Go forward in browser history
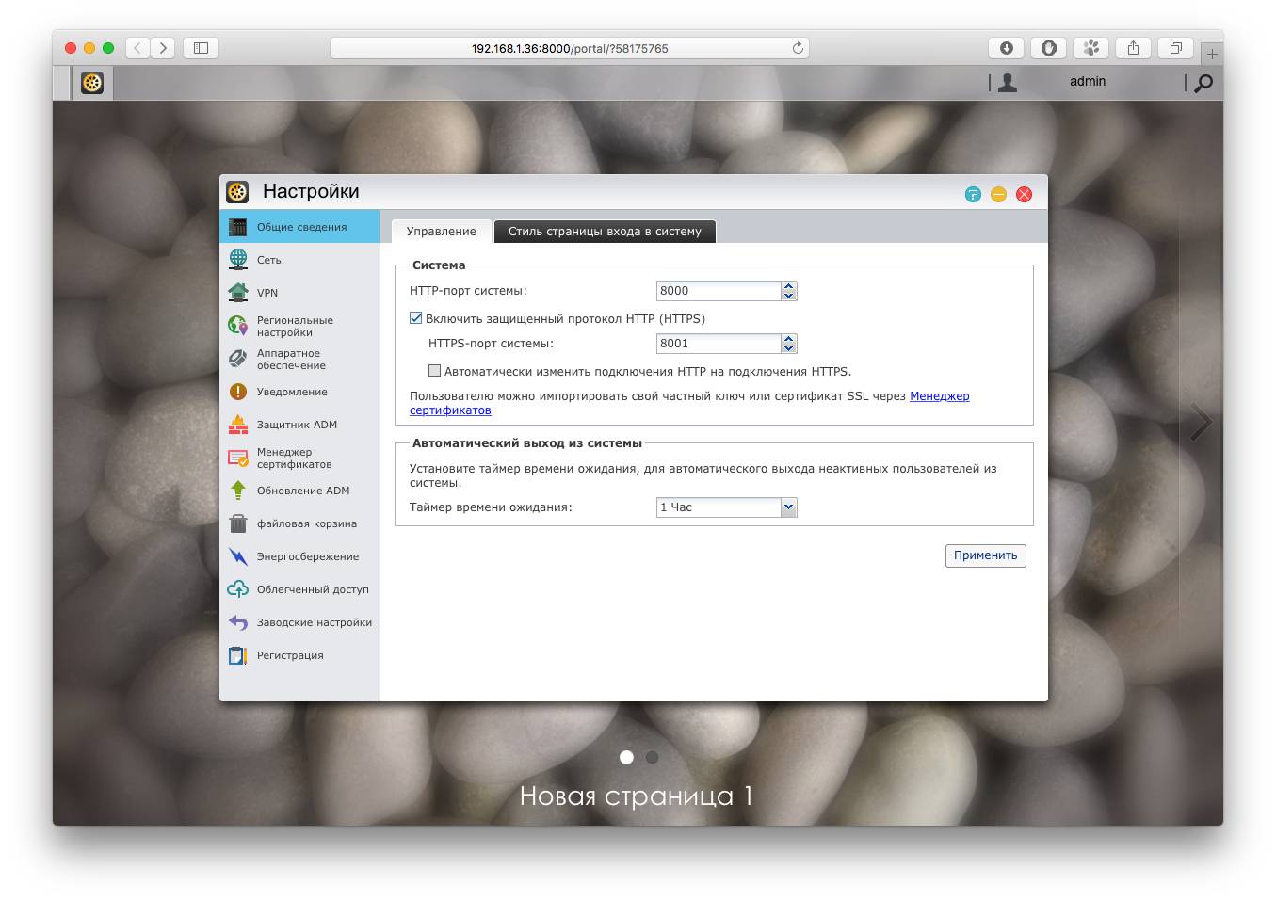The image size is (1276, 901). tap(163, 48)
